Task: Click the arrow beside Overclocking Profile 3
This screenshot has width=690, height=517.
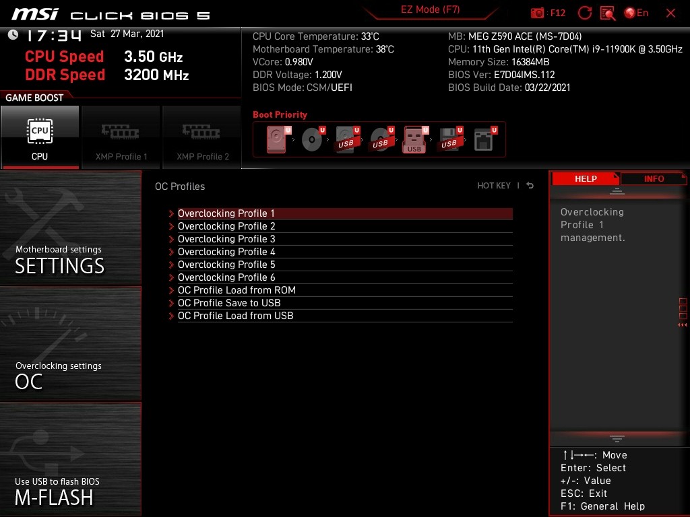Action: coord(171,239)
